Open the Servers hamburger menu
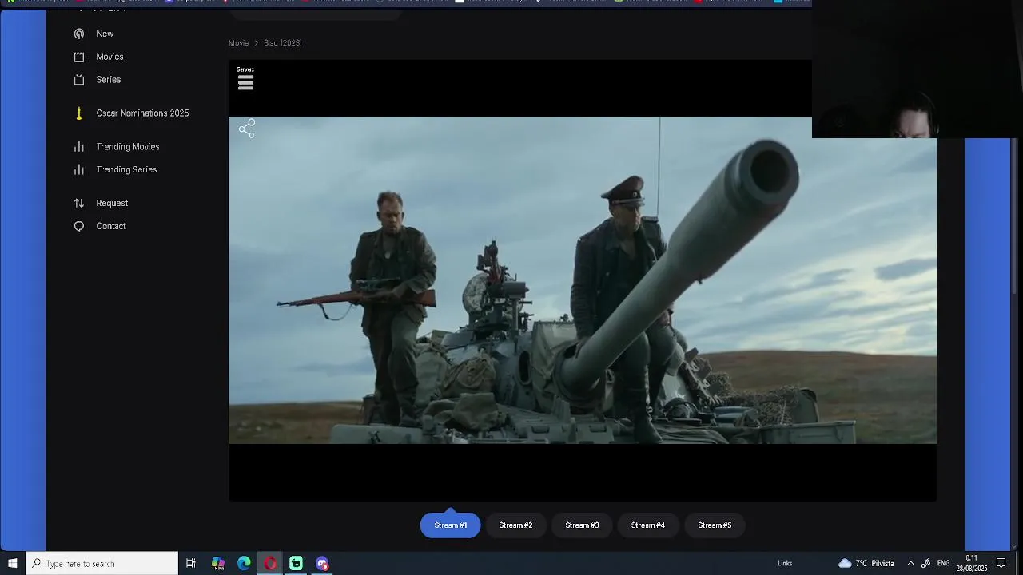This screenshot has height=575, width=1023. pyautogui.click(x=245, y=82)
